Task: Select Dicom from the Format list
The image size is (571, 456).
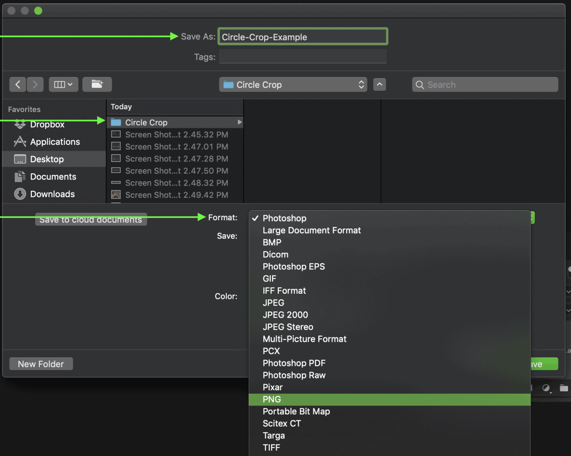Action: [389, 254]
